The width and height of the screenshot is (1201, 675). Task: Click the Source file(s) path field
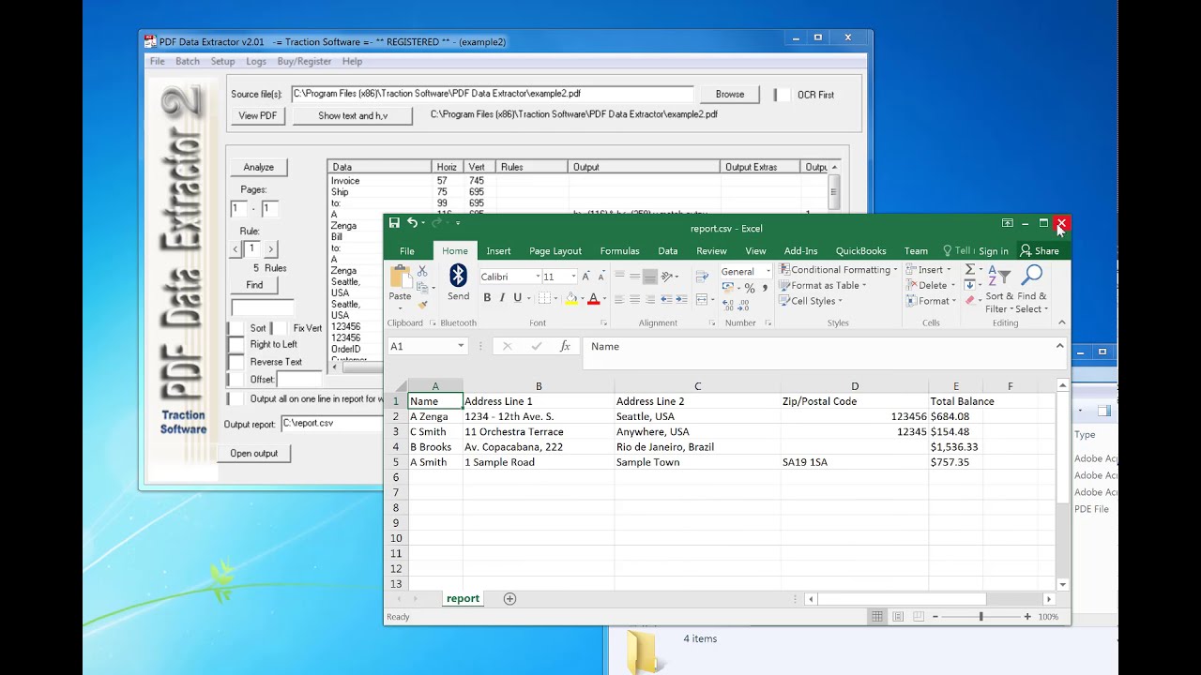(x=492, y=94)
